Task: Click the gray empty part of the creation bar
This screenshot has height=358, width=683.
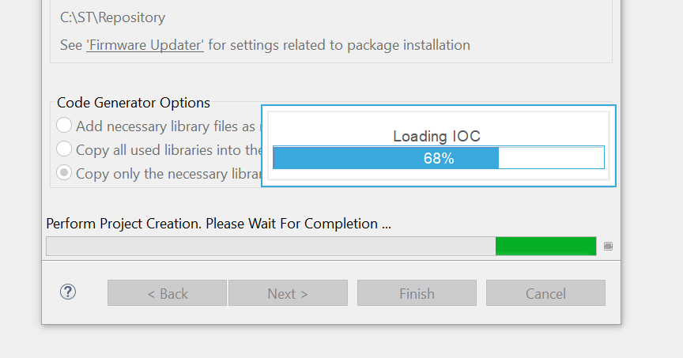Action: 271,246
